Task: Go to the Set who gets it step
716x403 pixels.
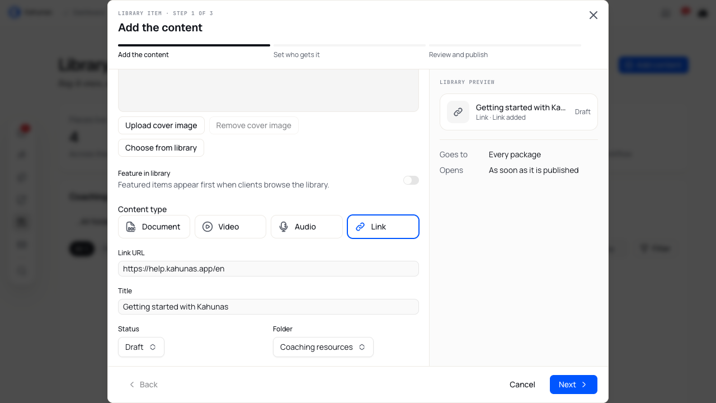Action: [x=296, y=55]
